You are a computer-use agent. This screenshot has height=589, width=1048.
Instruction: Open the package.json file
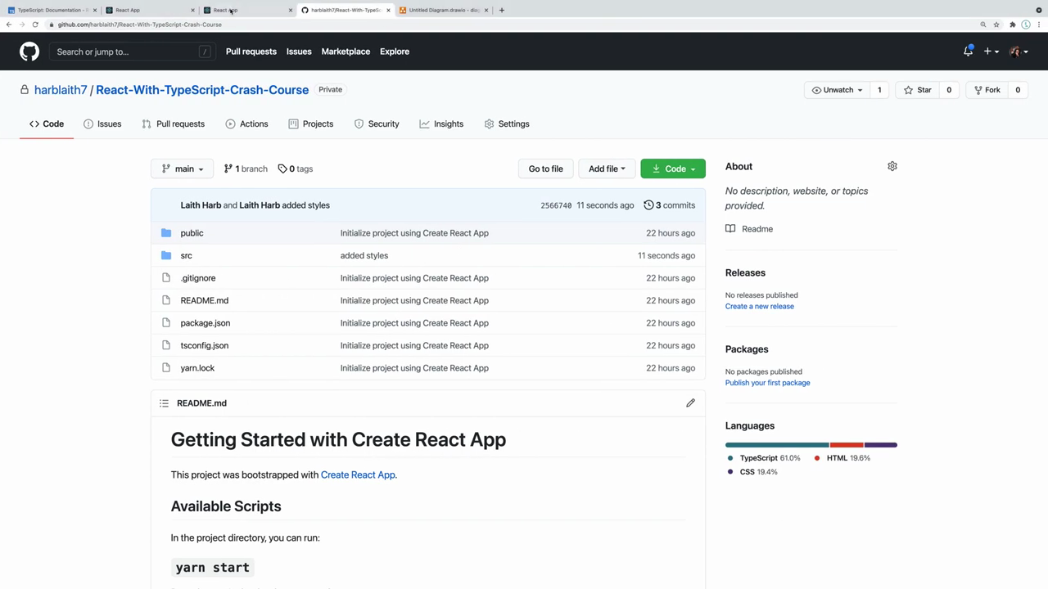(206, 323)
